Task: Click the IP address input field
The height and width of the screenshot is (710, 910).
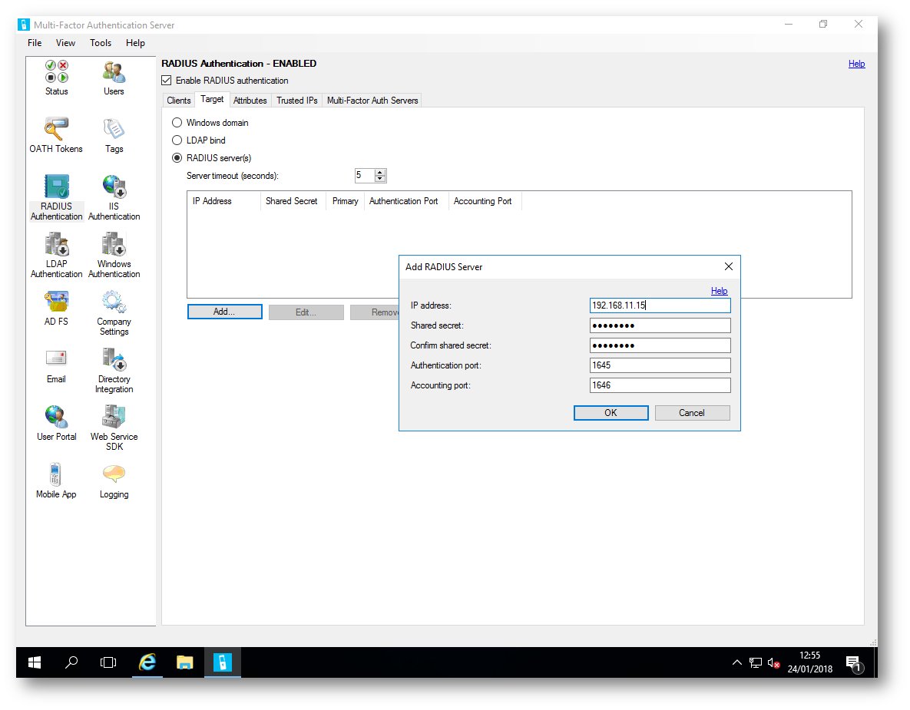Action: pyautogui.click(x=660, y=305)
